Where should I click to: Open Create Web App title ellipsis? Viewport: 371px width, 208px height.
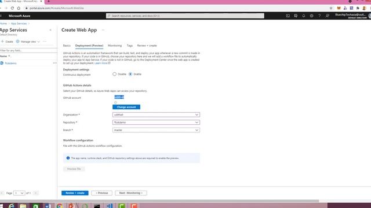coord(103,30)
